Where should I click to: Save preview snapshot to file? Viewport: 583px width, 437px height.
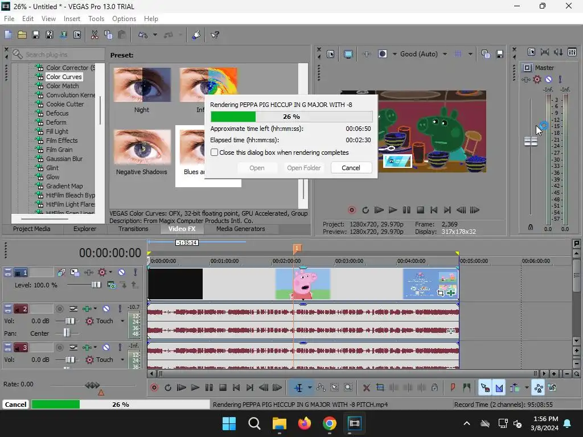click(x=500, y=54)
